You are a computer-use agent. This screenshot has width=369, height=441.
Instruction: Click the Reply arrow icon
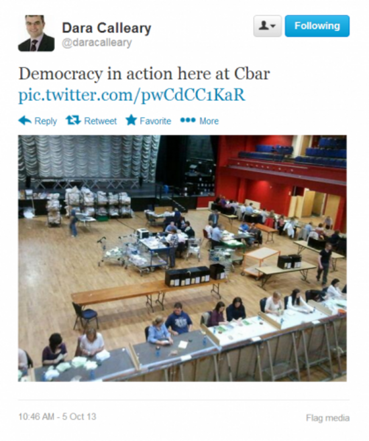coord(25,121)
